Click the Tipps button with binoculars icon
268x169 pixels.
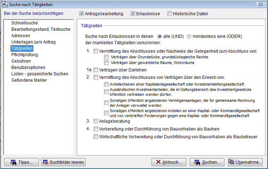coord(21,162)
